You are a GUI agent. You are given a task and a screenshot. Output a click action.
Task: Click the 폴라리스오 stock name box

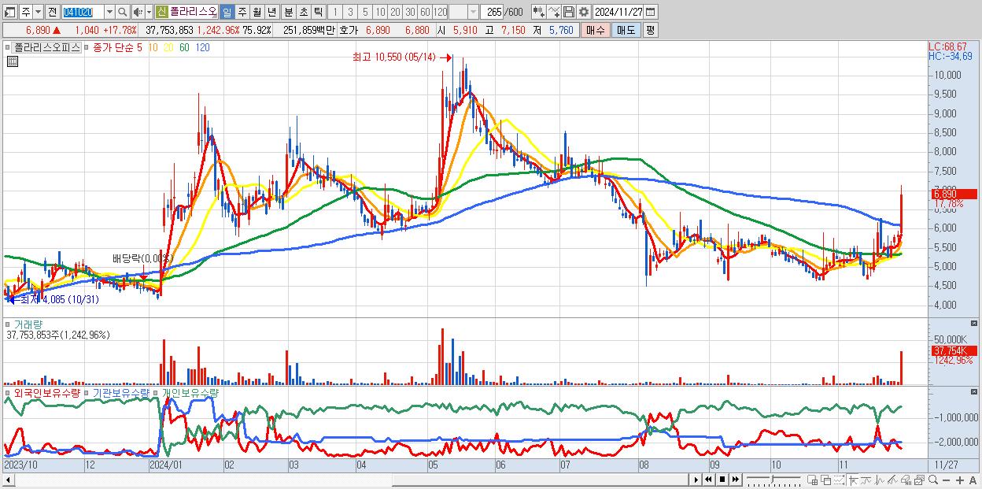tap(194, 12)
